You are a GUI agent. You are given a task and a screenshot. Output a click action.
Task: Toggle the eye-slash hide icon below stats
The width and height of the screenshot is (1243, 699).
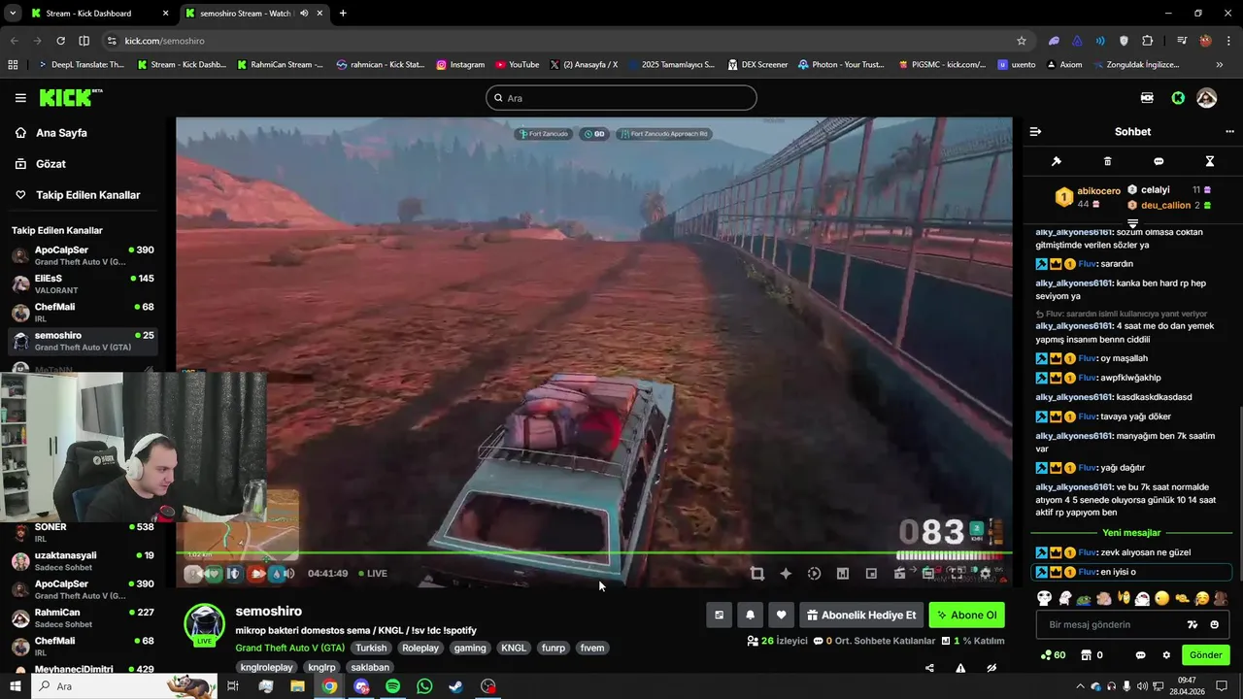click(x=991, y=668)
